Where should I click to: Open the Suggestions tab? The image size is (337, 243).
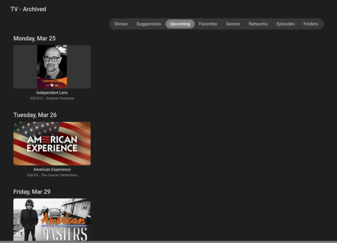pyautogui.click(x=149, y=24)
